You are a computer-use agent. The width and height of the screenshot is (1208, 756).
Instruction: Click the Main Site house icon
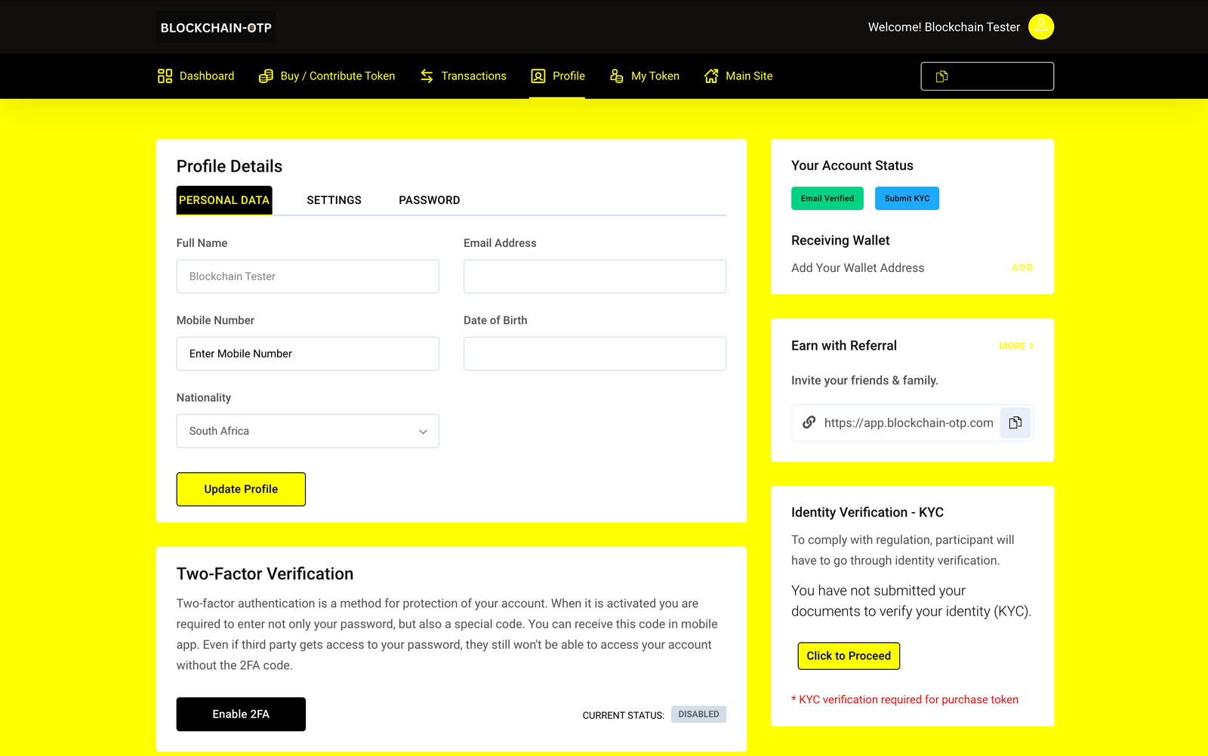pyautogui.click(x=711, y=76)
